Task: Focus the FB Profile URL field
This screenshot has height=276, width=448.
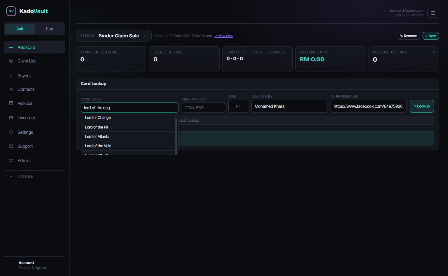Action: (369, 106)
